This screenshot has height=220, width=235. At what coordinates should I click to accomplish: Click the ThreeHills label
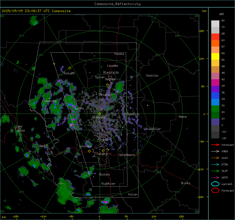131,114
